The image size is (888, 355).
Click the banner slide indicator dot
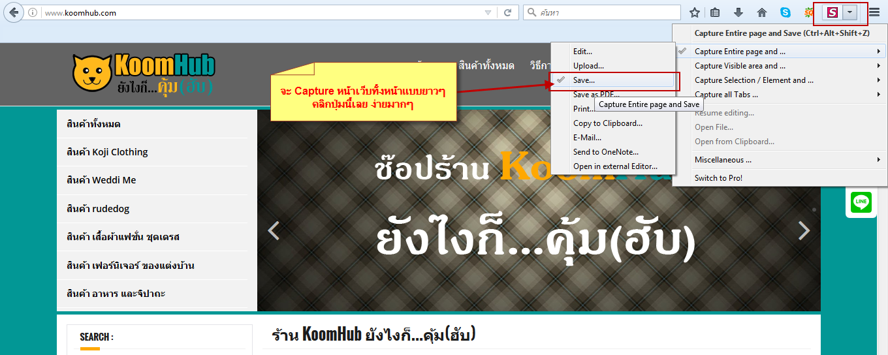[x=814, y=209]
